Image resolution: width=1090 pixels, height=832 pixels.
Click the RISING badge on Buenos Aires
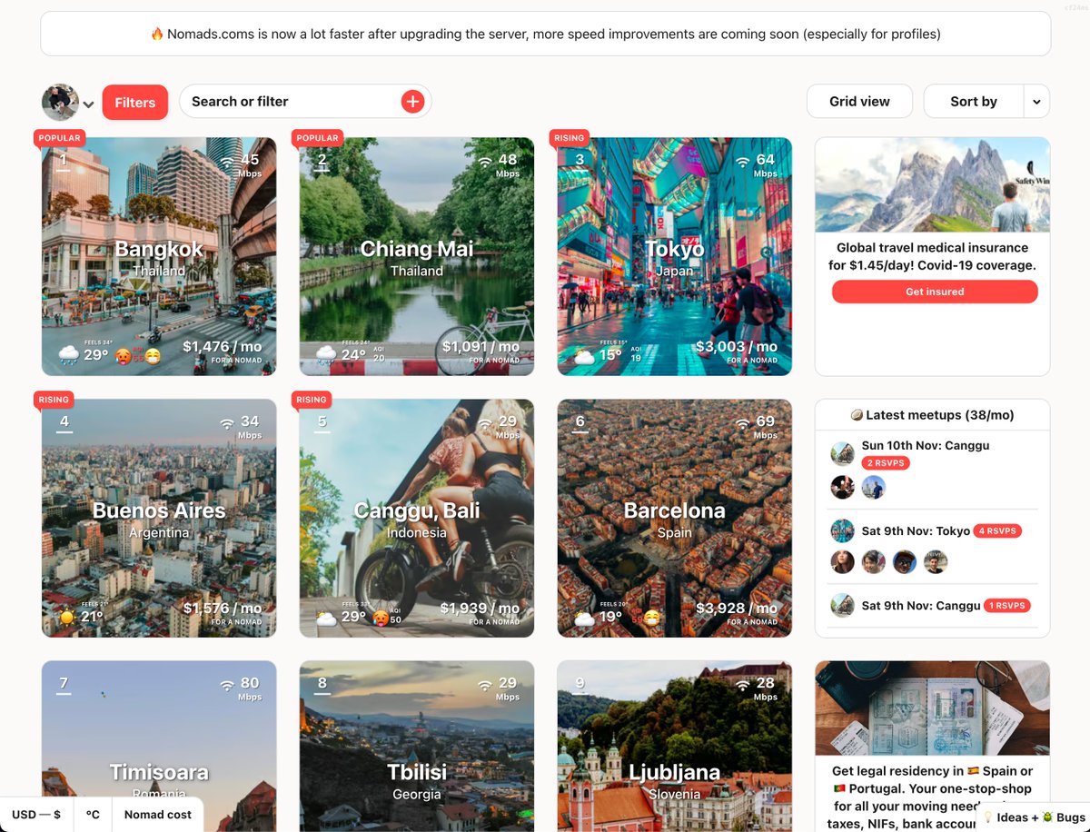[x=54, y=400]
